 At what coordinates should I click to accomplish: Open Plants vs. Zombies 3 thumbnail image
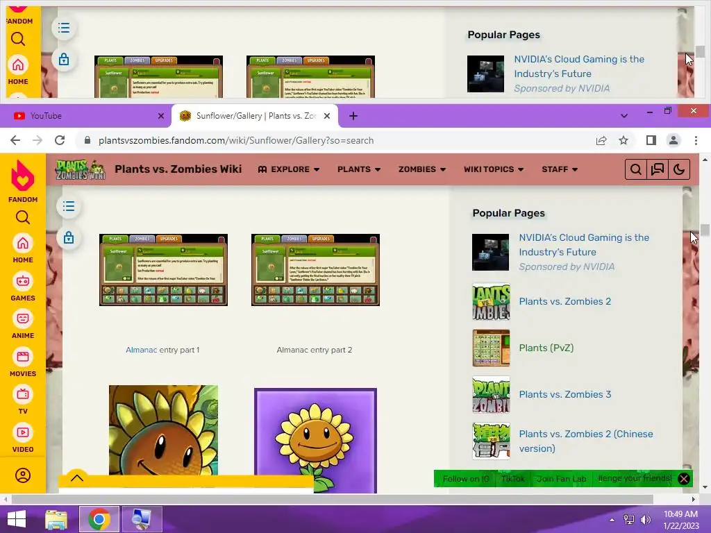(491, 394)
